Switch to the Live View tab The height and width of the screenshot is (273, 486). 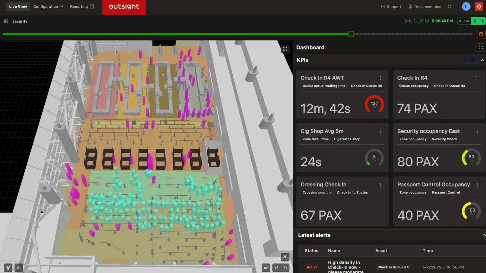(x=18, y=6)
